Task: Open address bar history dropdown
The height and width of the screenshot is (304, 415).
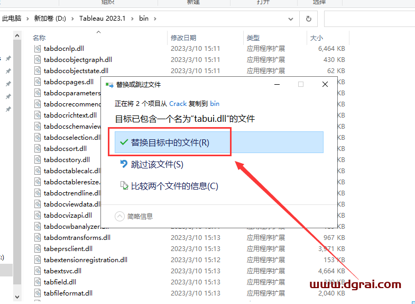Action: tap(291, 19)
